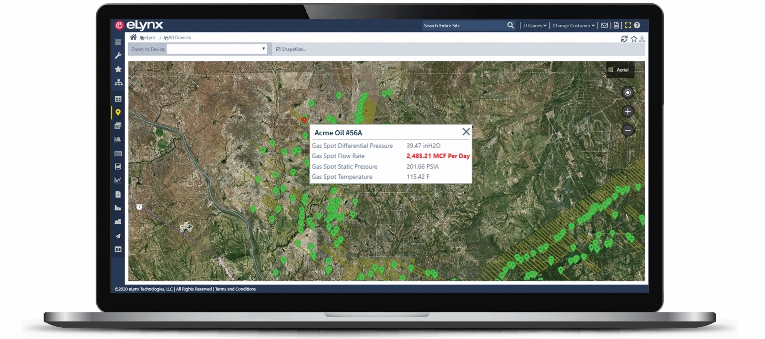The width and height of the screenshot is (765, 339).
Task: Click the Terms and Conditions link
Action: pyautogui.click(x=235, y=289)
